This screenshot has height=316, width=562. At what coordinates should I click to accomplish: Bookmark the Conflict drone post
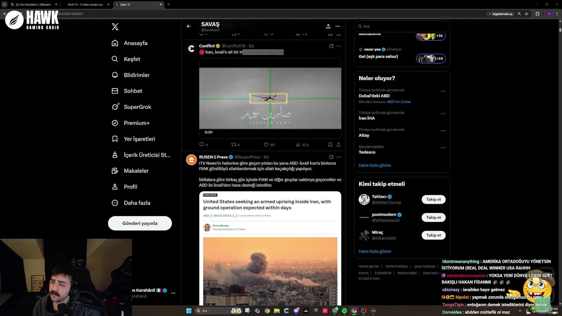point(330,144)
